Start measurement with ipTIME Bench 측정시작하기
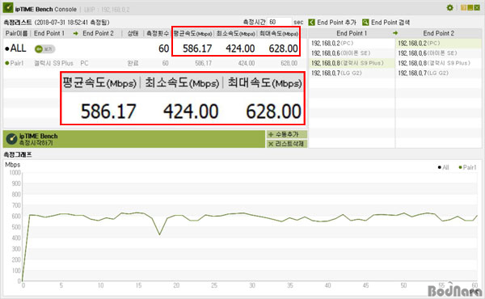 [134, 139]
